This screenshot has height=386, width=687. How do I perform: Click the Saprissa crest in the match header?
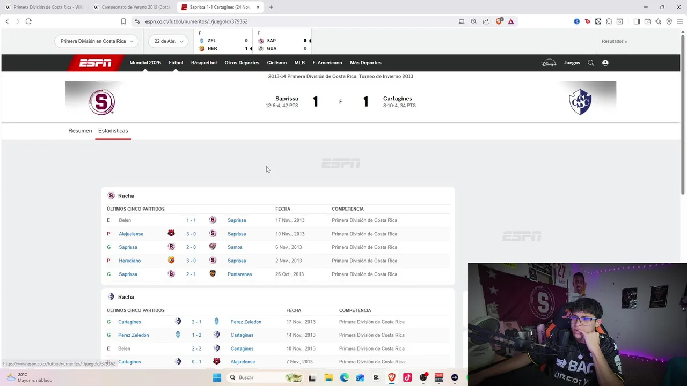[x=101, y=102]
